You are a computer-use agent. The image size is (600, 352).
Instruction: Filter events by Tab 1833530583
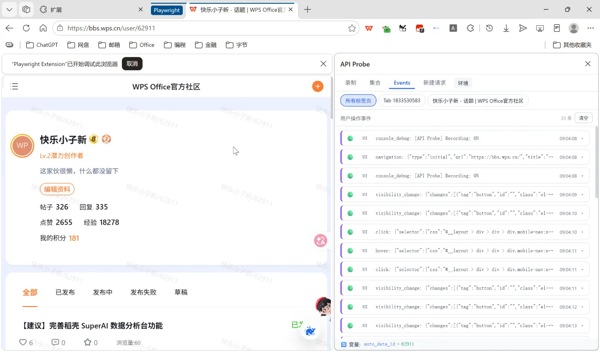coord(402,101)
